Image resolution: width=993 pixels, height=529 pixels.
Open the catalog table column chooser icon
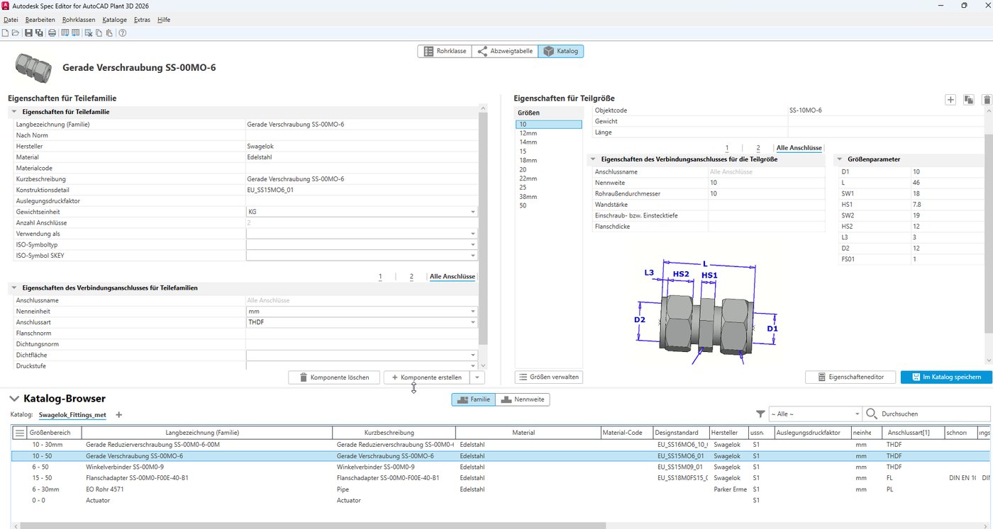coord(19,433)
